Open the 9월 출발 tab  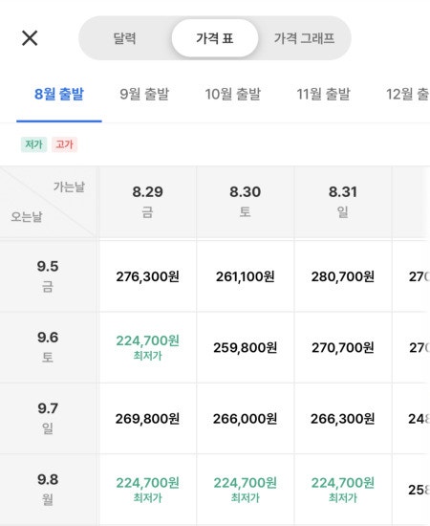tap(144, 95)
